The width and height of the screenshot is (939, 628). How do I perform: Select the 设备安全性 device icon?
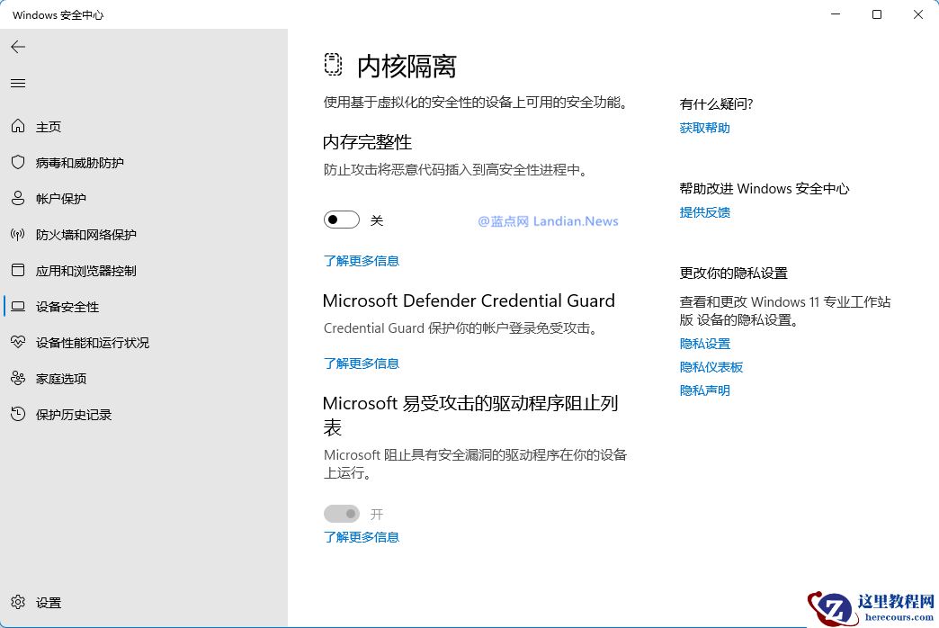19,307
